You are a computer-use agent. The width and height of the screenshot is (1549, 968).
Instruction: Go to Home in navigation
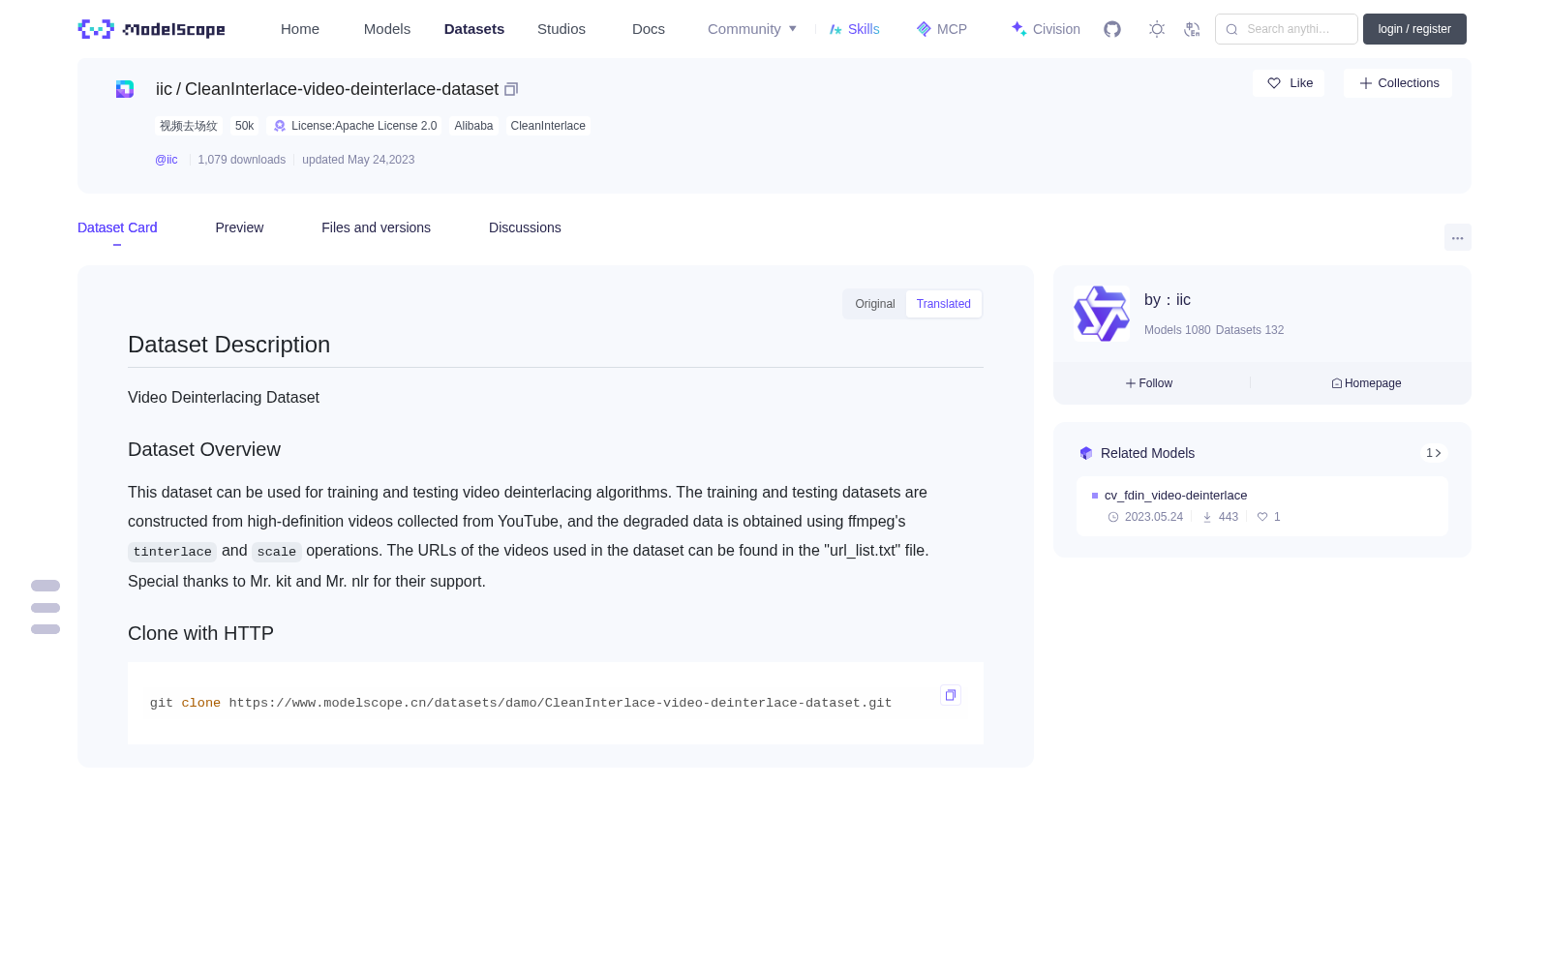click(x=300, y=29)
